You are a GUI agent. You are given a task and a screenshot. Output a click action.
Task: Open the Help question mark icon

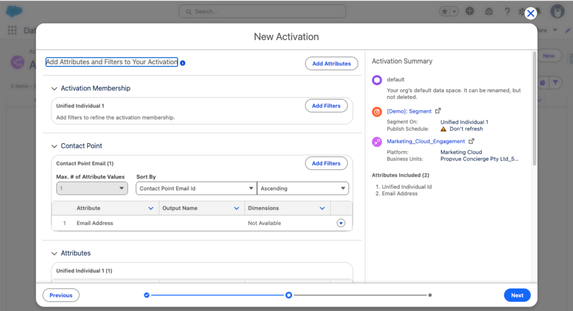tap(507, 11)
